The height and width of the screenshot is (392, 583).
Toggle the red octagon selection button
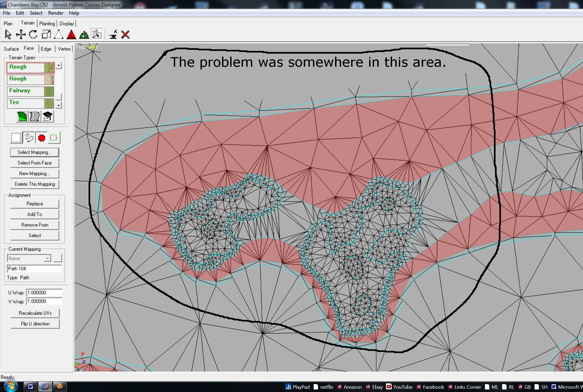(41, 138)
